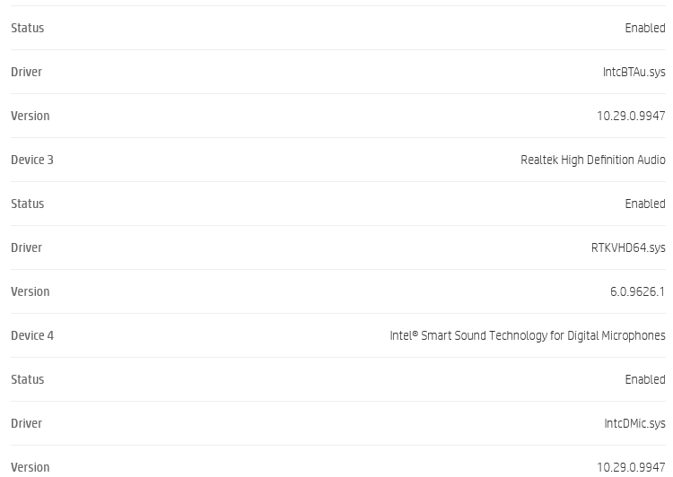
Task: Select version number 6.0.9626.1
Action: click(637, 291)
